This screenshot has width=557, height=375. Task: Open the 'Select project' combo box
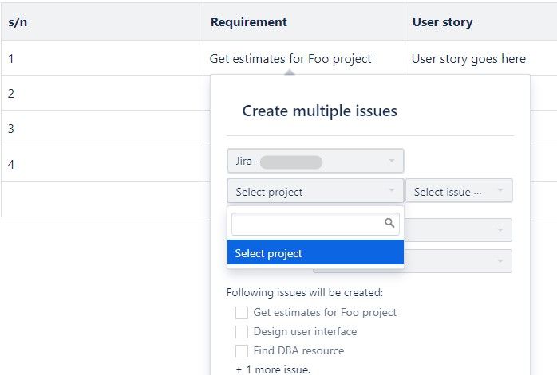[x=315, y=191]
